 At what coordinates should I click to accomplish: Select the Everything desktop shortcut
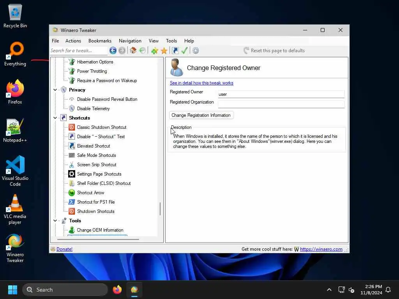[x=15, y=54]
